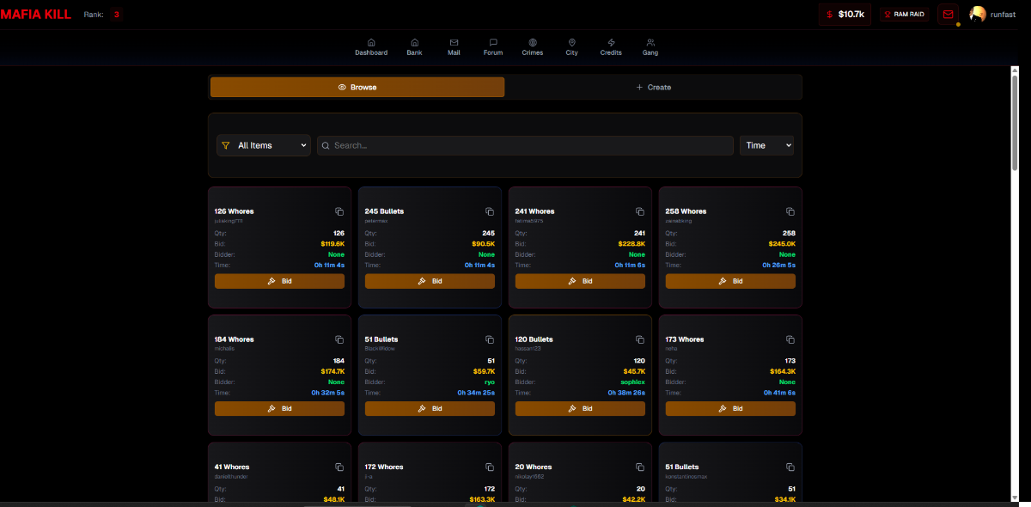Open the runfast profile menu
1031x507 pixels.
pyautogui.click(x=992, y=14)
